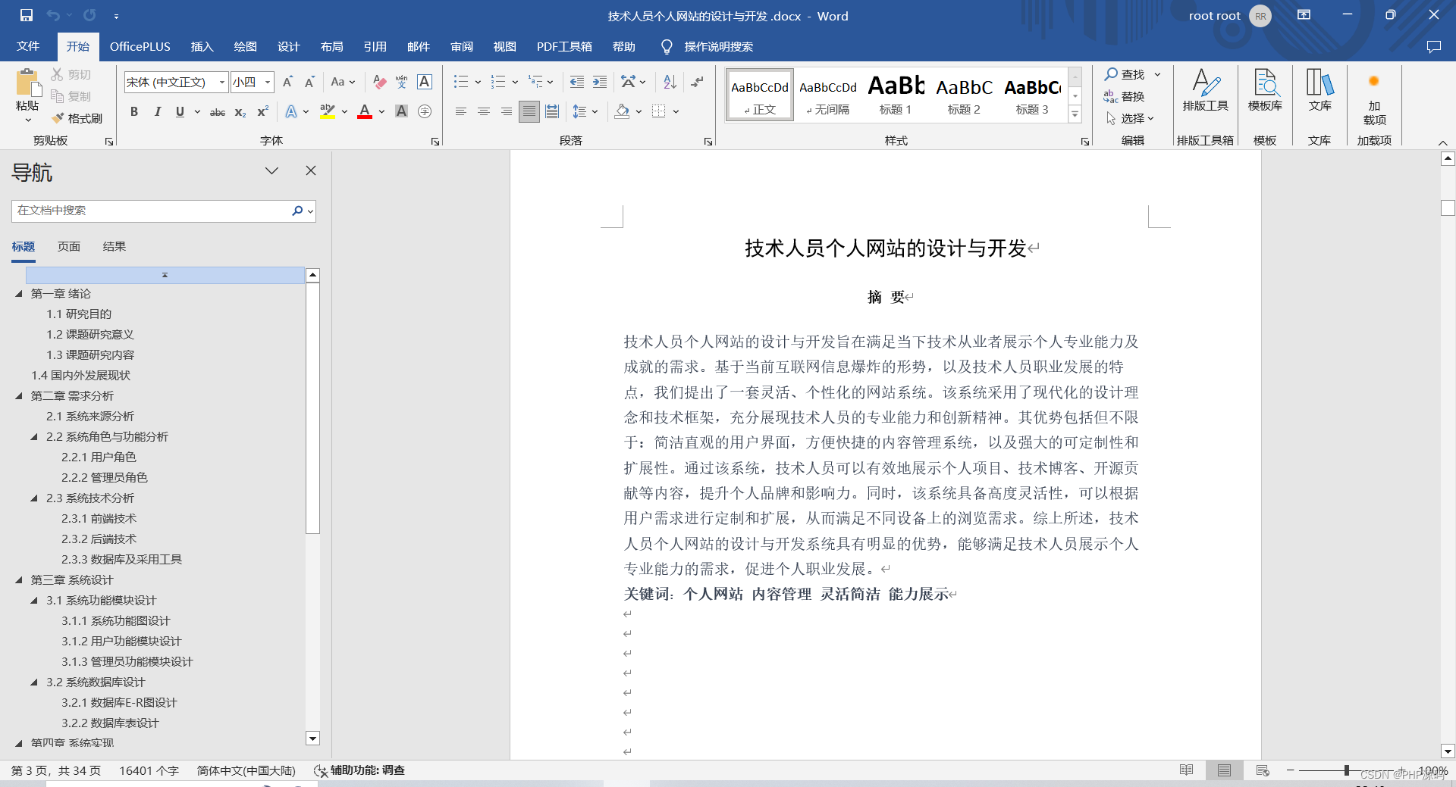
Task: Apply superscript formatting
Action: 262,112
